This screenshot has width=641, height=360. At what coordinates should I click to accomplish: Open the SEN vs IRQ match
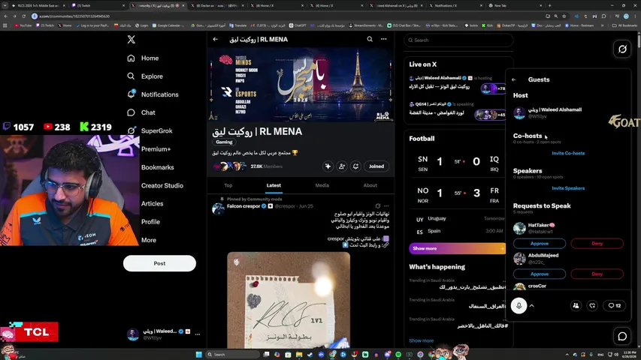[457, 162]
